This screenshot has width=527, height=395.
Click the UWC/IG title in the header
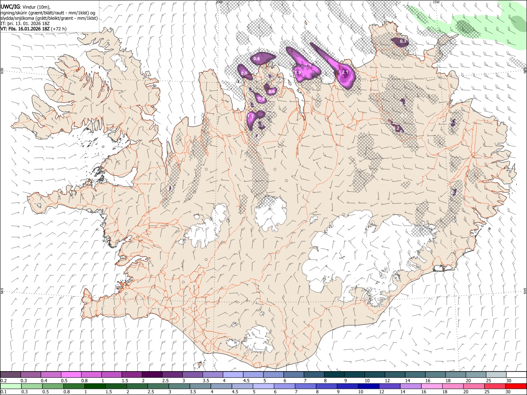[x=10, y=7]
